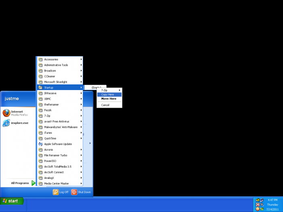
Task: Click the theRenamer label
Action: [51, 105]
